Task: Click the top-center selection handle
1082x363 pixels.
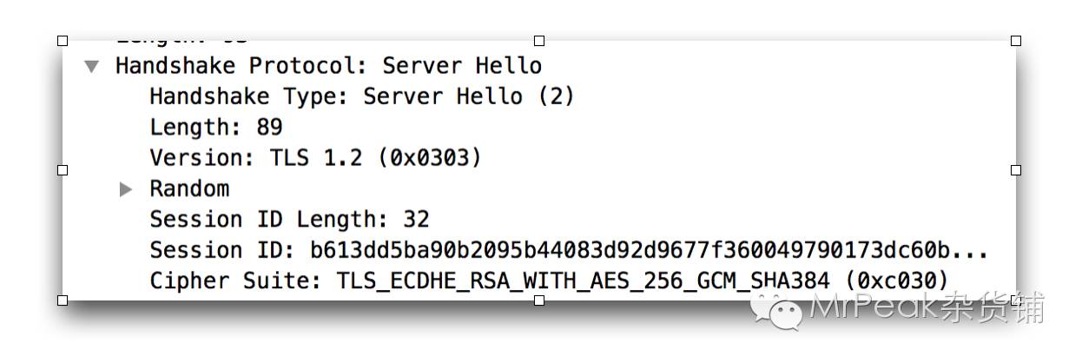Action: pyautogui.click(x=539, y=41)
